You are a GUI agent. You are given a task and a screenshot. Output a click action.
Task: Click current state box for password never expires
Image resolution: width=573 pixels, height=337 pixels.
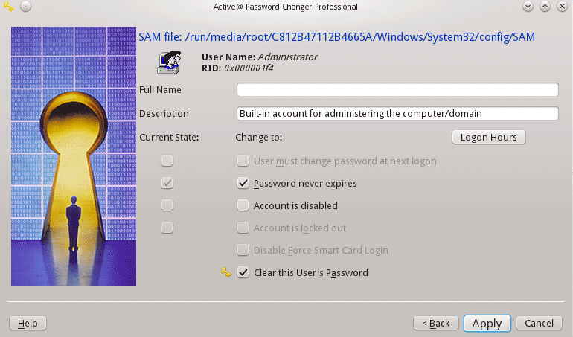coord(167,183)
